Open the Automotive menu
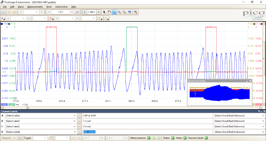266x141 pixels. click(x=61, y=7)
